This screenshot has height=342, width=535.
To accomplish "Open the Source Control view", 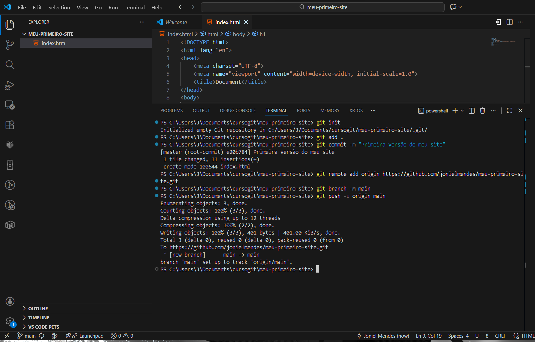I will pyautogui.click(x=10, y=45).
